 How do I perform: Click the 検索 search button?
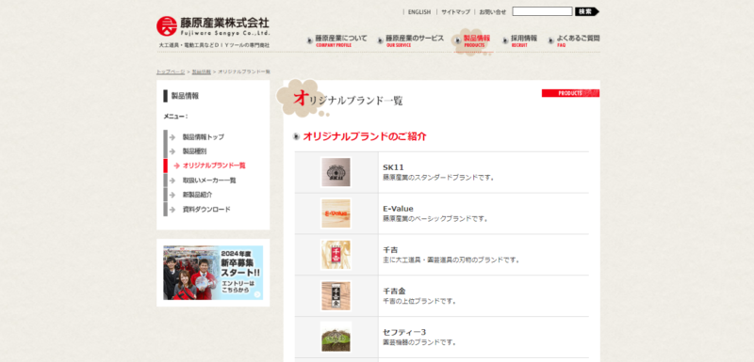pos(587,11)
